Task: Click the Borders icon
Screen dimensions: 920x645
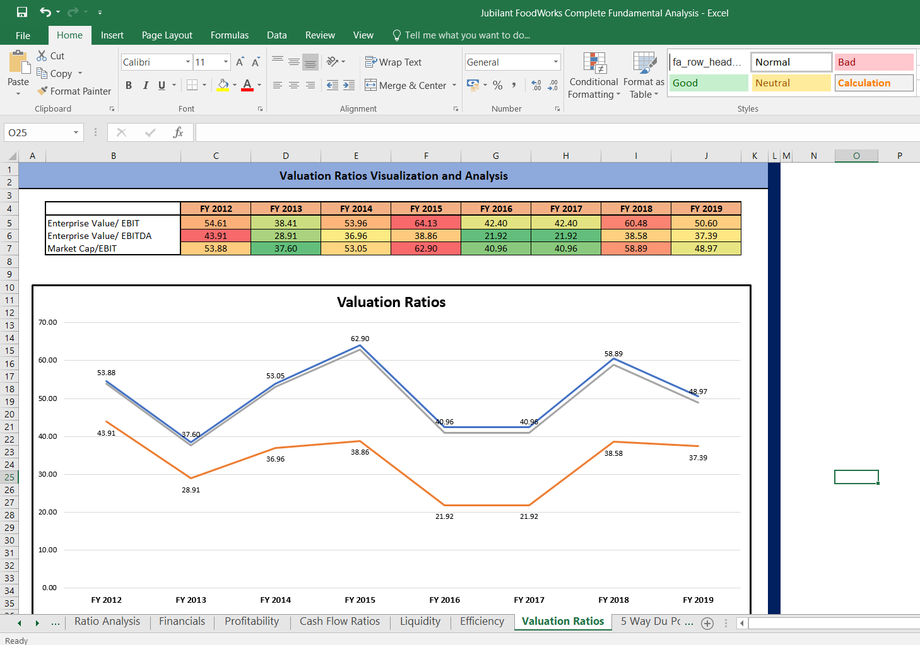Action: tap(192, 84)
